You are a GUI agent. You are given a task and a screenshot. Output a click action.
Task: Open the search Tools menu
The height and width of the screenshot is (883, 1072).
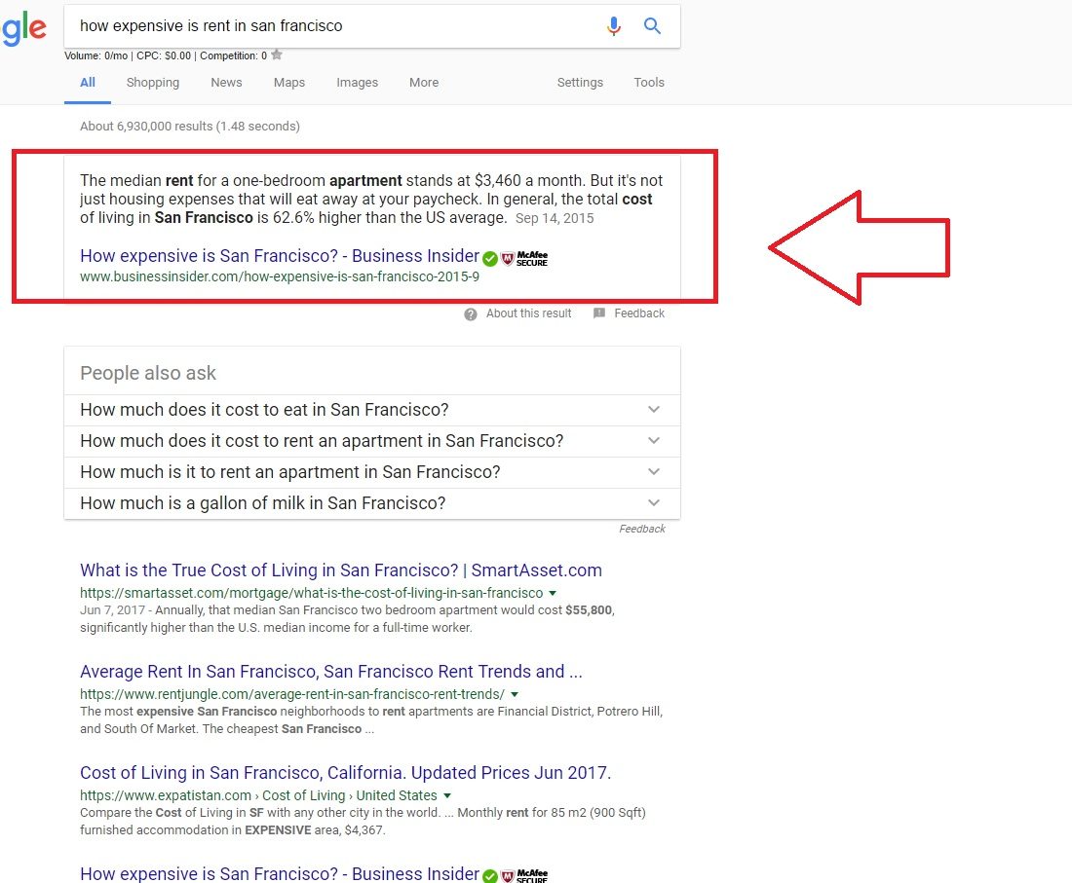click(x=649, y=83)
